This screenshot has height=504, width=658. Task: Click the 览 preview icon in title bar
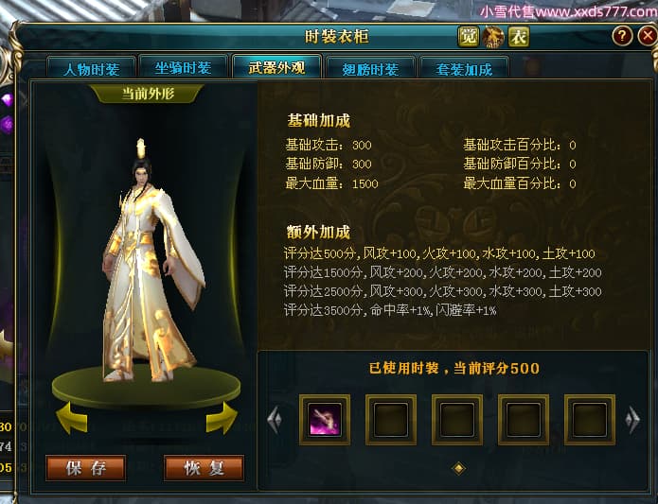point(468,37)
